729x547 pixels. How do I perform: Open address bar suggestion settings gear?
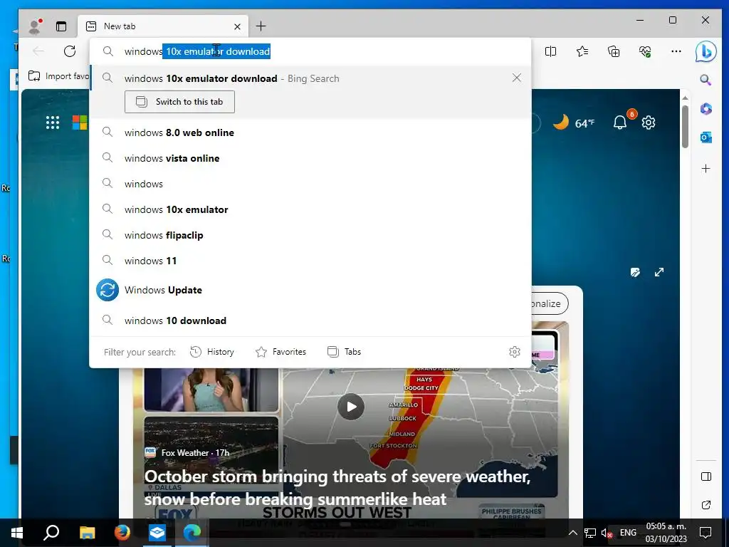click(514, 352)
